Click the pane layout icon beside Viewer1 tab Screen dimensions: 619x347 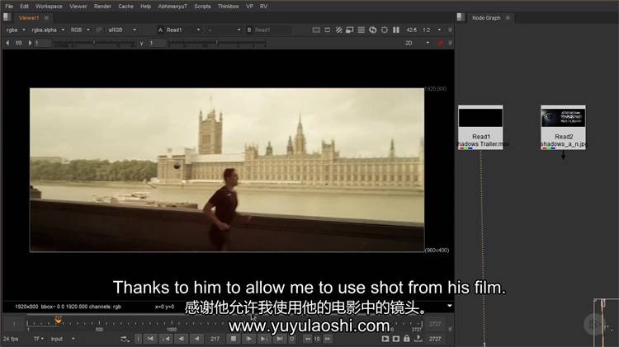click(7, 17)
